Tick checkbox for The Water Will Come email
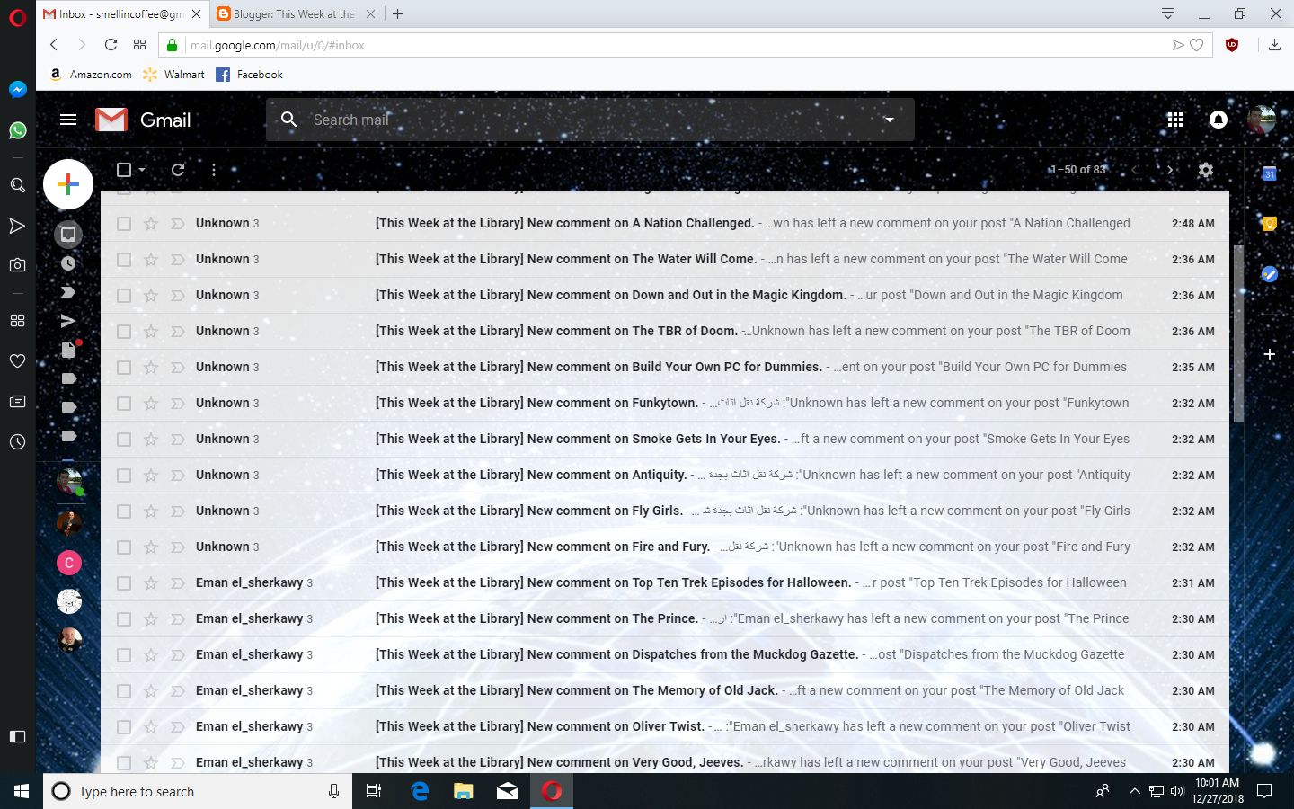1294x809 pixels. coord(124,260)
